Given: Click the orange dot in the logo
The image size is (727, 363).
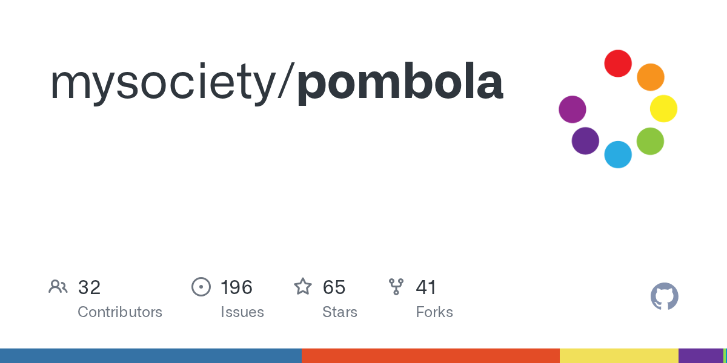Looking at the screenshot, I should (651, 77).
